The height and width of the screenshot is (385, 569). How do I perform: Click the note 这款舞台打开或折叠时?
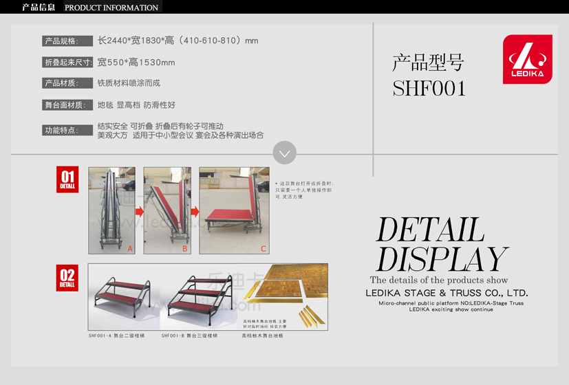point(304,190)
